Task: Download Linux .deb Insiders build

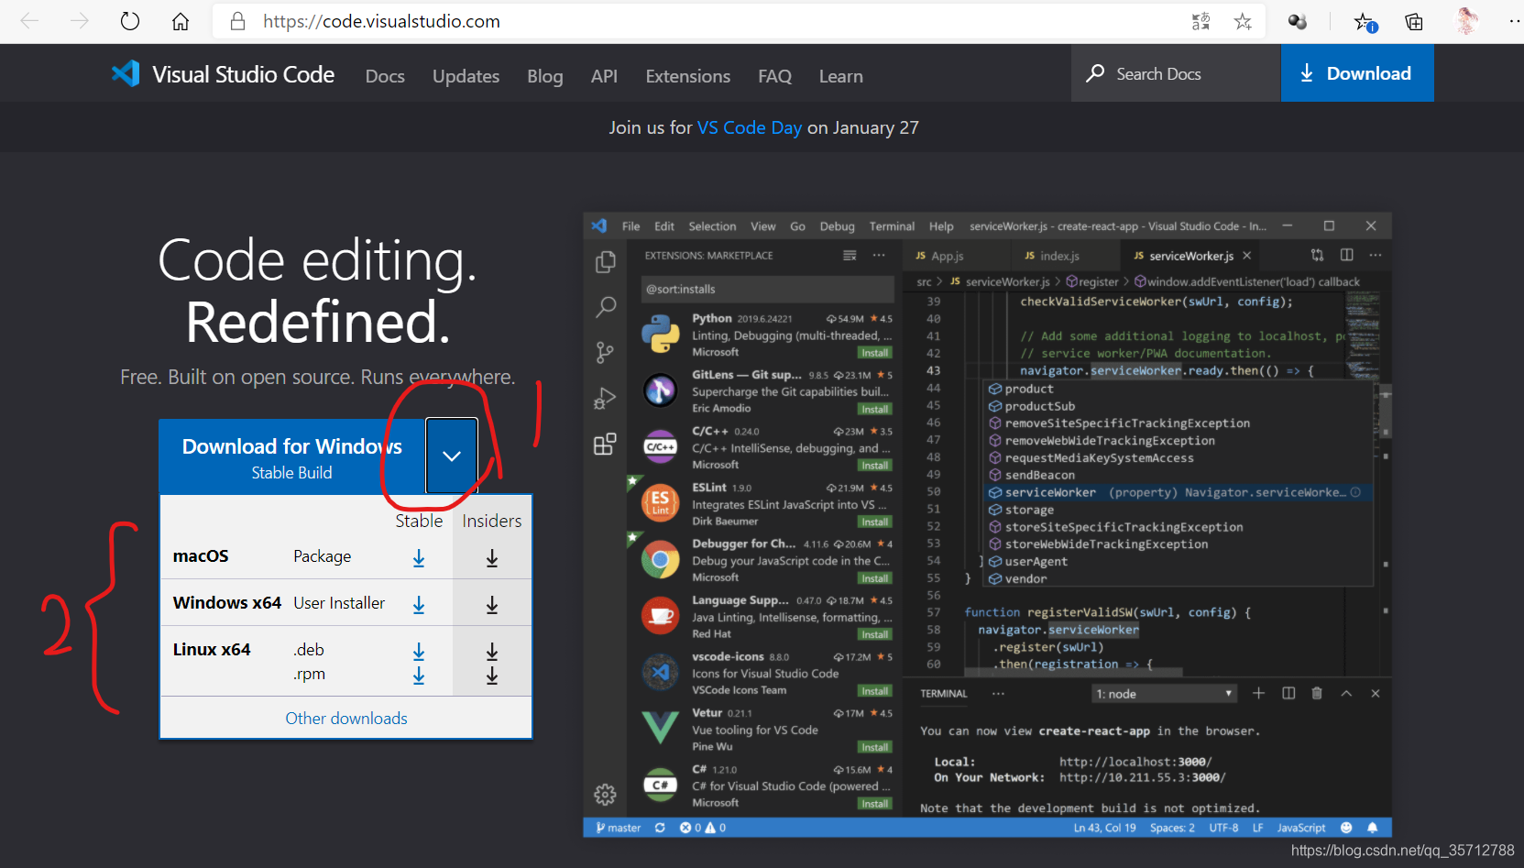Action: tap(492, 651)
